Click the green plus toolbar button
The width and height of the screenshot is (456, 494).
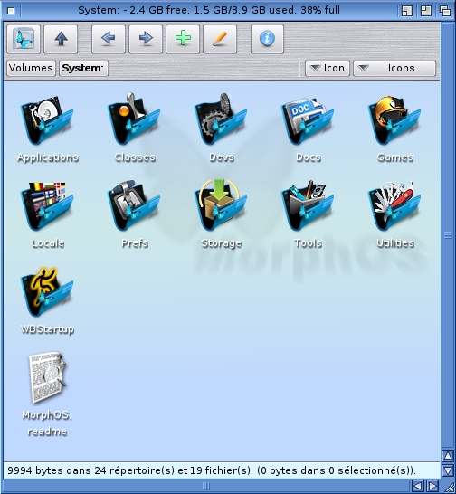[x=183, y=39]
